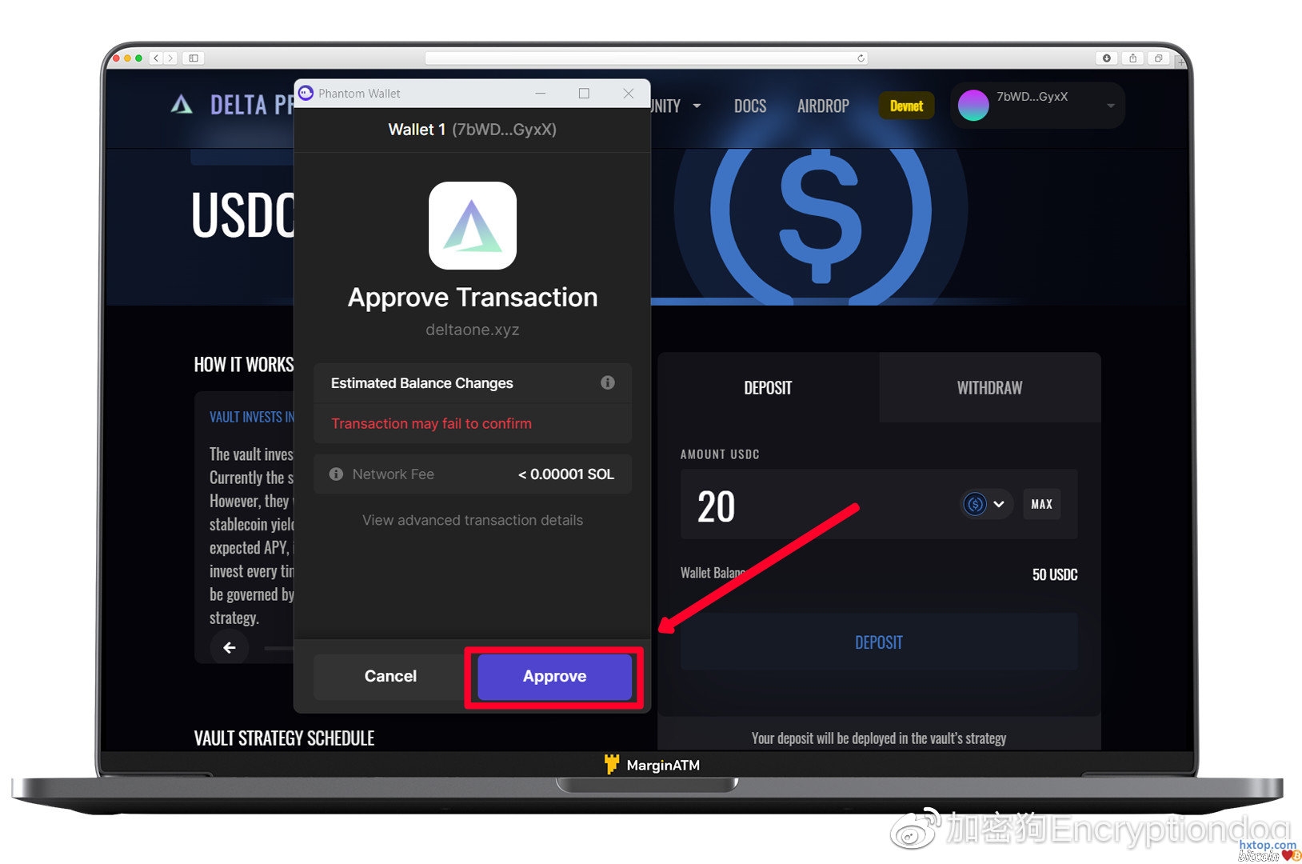Click the wallet avatar circle icon
The image size is (1302, 864).
(x=973, y=105)
